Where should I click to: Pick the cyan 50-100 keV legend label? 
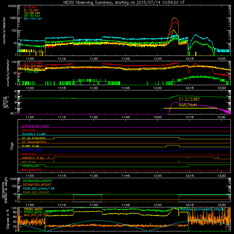pyautogui.click(x=33, y=19)
